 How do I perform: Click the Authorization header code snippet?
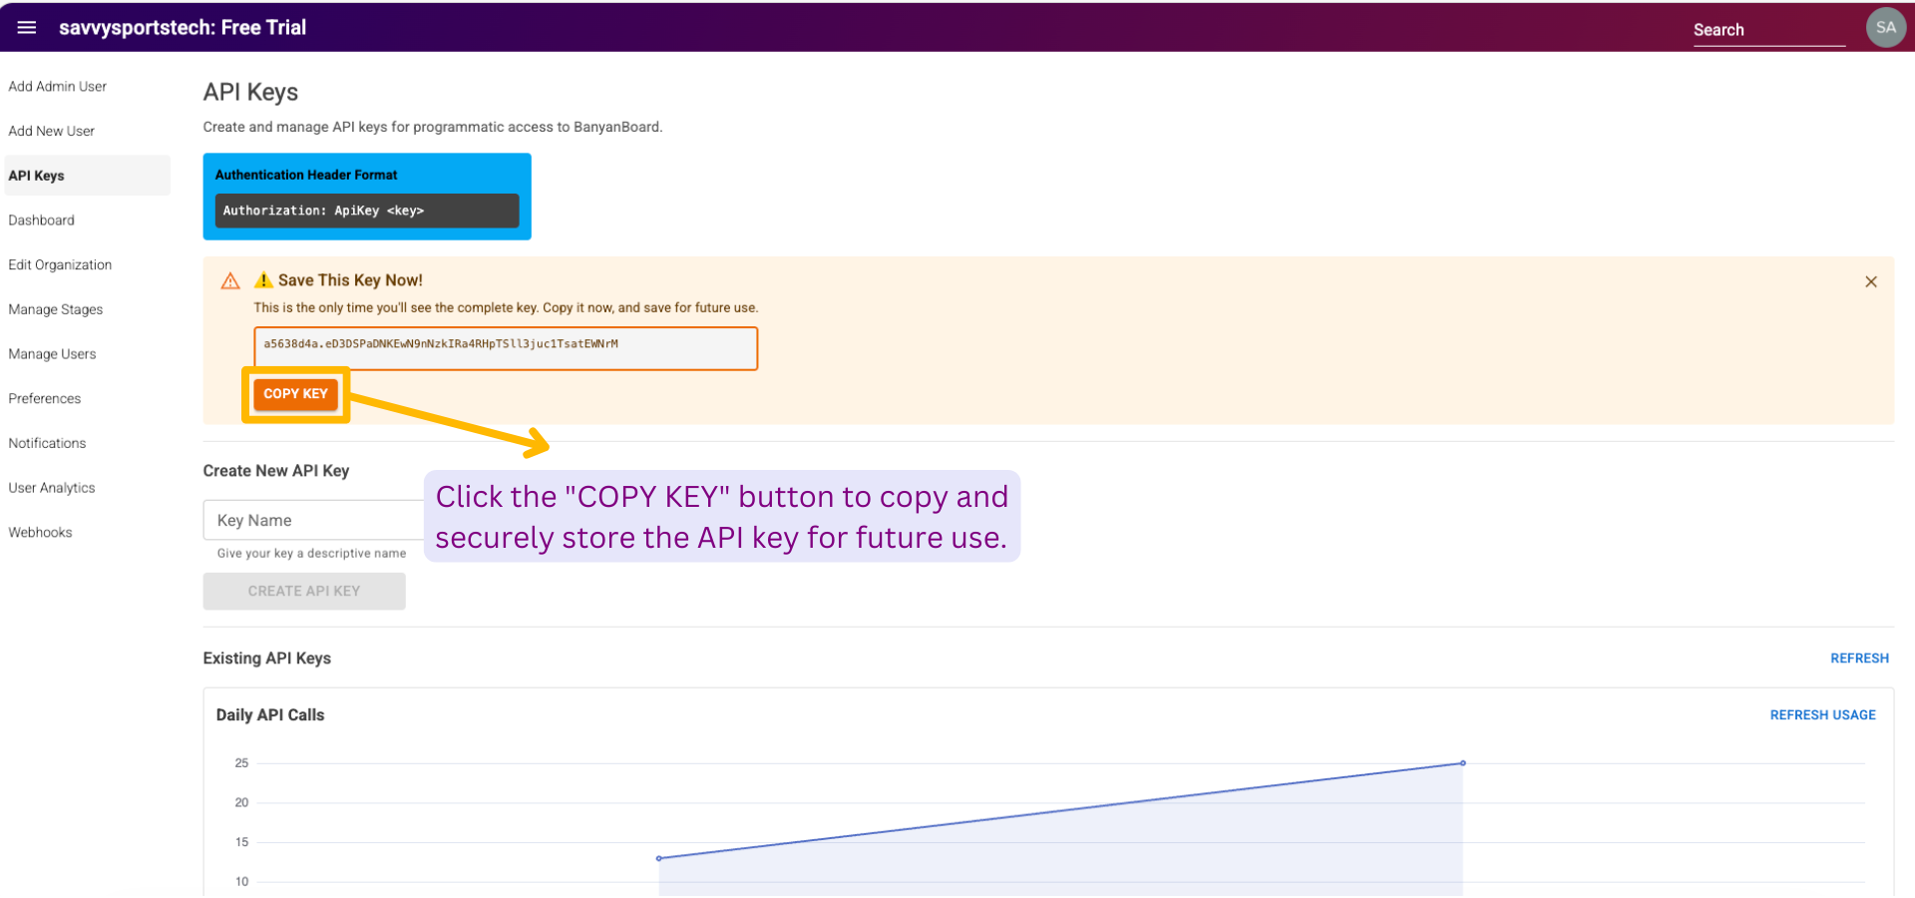366,212
